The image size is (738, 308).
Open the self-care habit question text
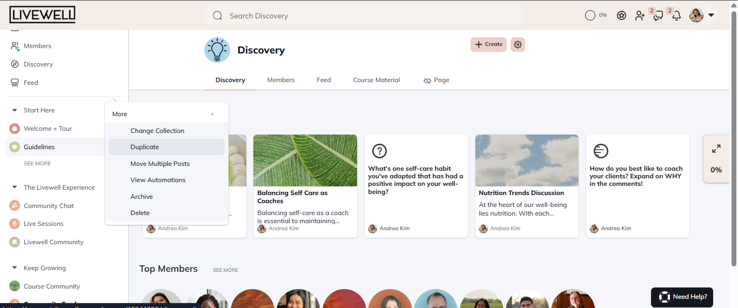415,180
